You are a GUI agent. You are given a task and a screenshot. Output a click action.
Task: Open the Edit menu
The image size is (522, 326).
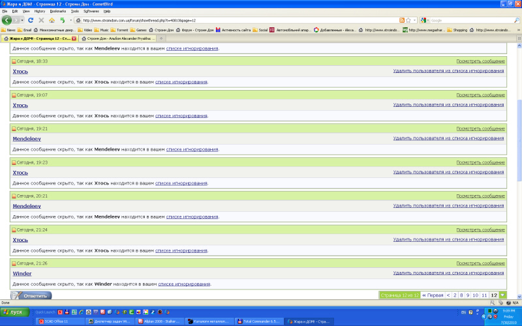pos(15,11)
